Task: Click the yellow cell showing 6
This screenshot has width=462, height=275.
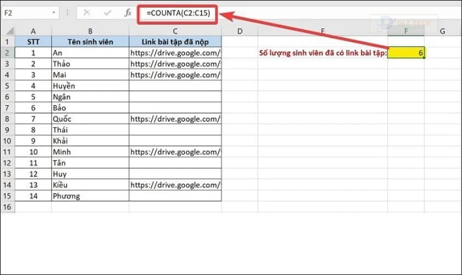Action: [406, 53]
